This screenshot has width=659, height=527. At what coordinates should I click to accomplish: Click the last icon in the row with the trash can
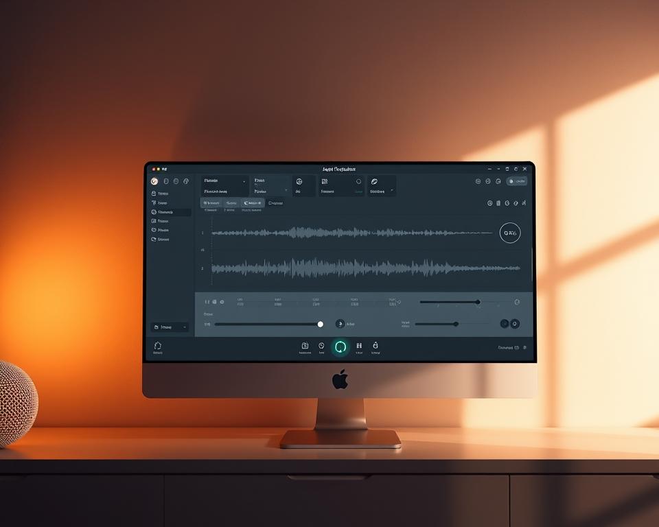(524, 203)
